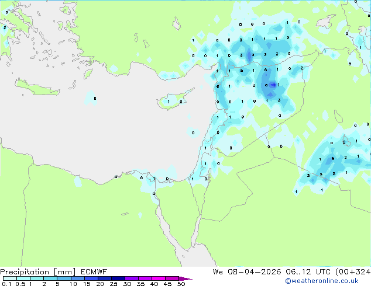Click the '06..12 UTC' time range text
This screenshot has height=286, width=371.
pos(308,272)
